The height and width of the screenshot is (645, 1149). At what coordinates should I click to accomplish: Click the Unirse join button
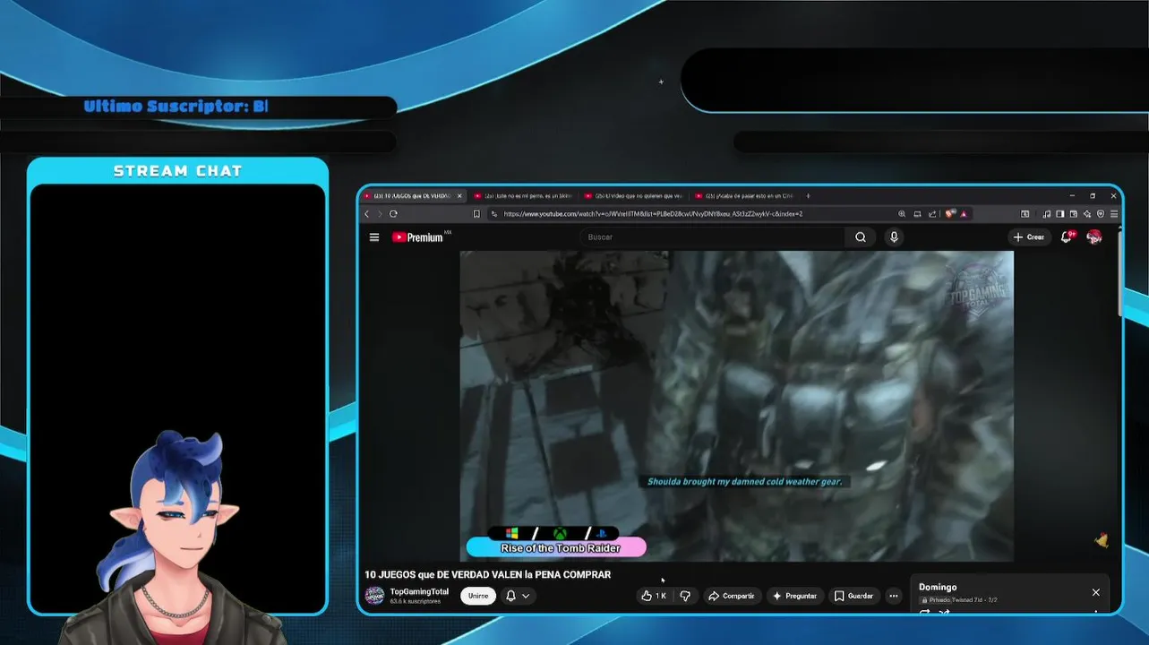(478, 596)
